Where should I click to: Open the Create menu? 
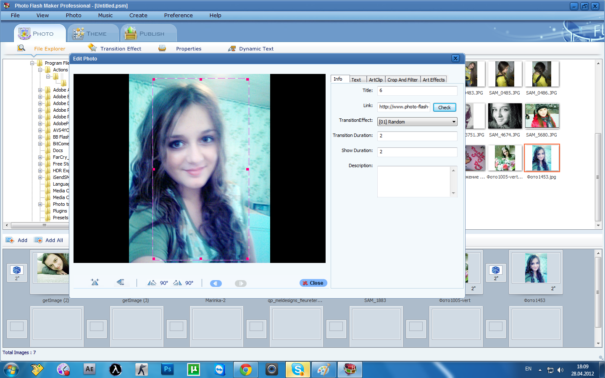(x=138, y=16)
